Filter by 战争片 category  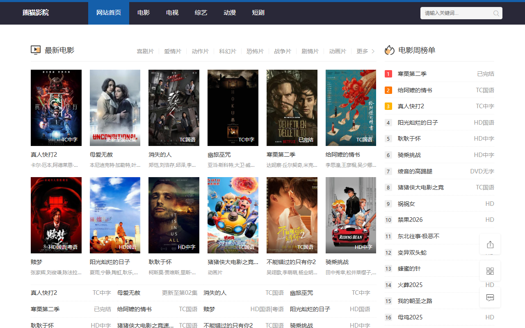tap(283, 51)
